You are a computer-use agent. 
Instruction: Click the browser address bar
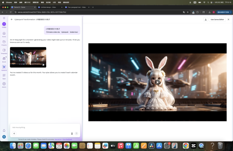(x=98, y=12)
